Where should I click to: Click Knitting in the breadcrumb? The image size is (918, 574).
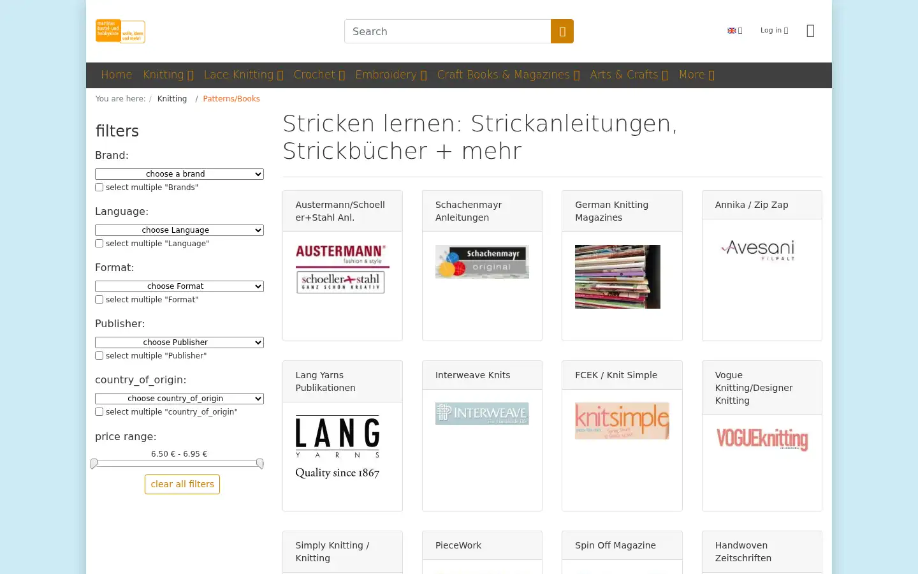172,99
